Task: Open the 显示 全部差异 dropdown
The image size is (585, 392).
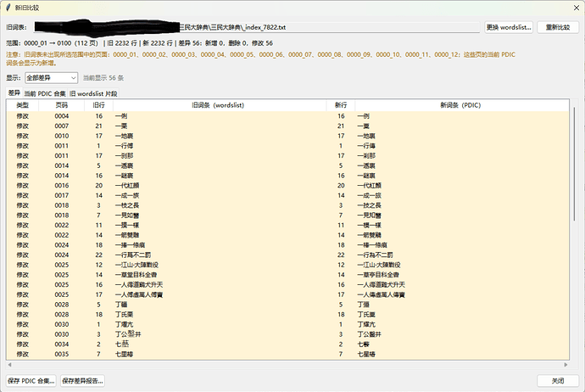Action: (52, 78)
